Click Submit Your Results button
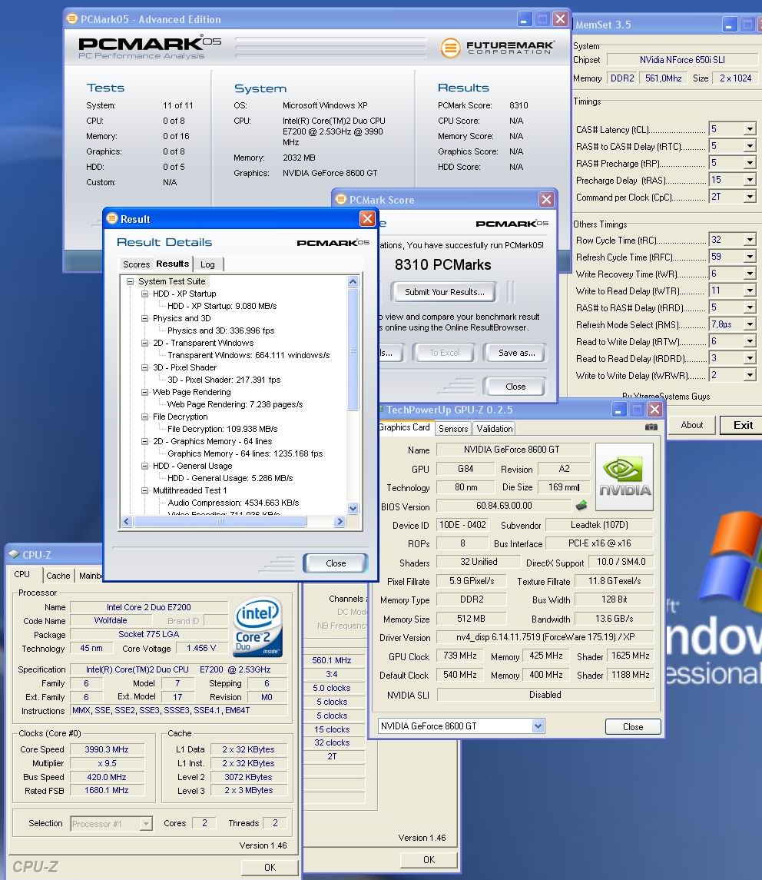Image resolution: width=762 pixels, height=880 pixels. coord(445,292)
